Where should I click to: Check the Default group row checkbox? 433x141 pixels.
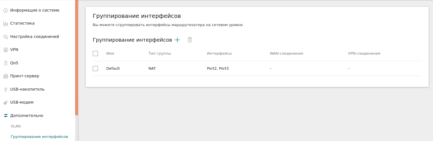pos(95,69)
